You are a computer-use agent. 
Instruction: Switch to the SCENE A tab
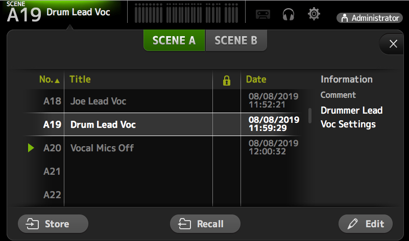point(174,41)
